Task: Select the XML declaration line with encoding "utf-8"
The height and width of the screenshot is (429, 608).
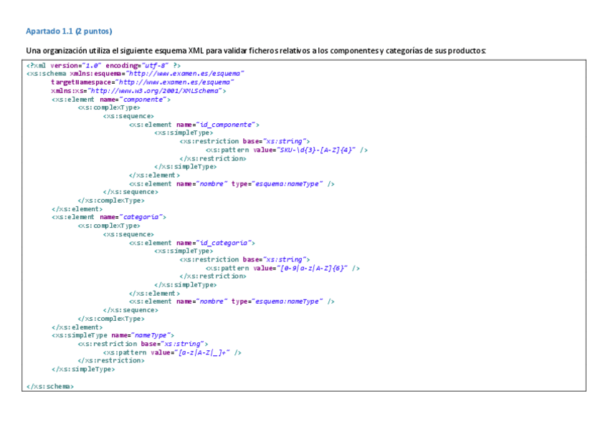Action: pos(103,65)
